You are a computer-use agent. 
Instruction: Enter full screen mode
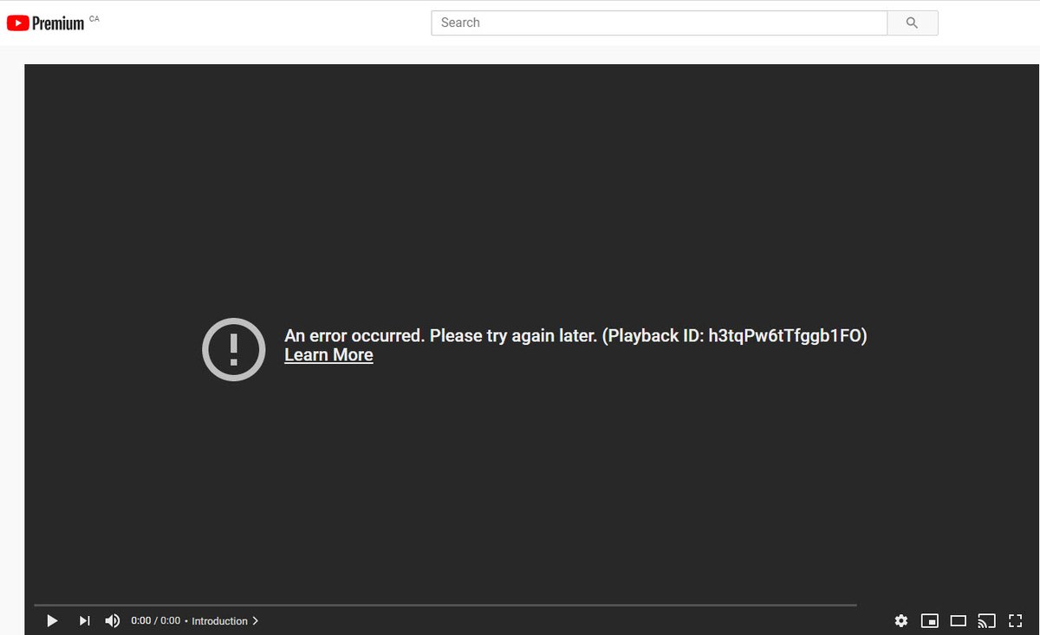(x=1016, y=620)
